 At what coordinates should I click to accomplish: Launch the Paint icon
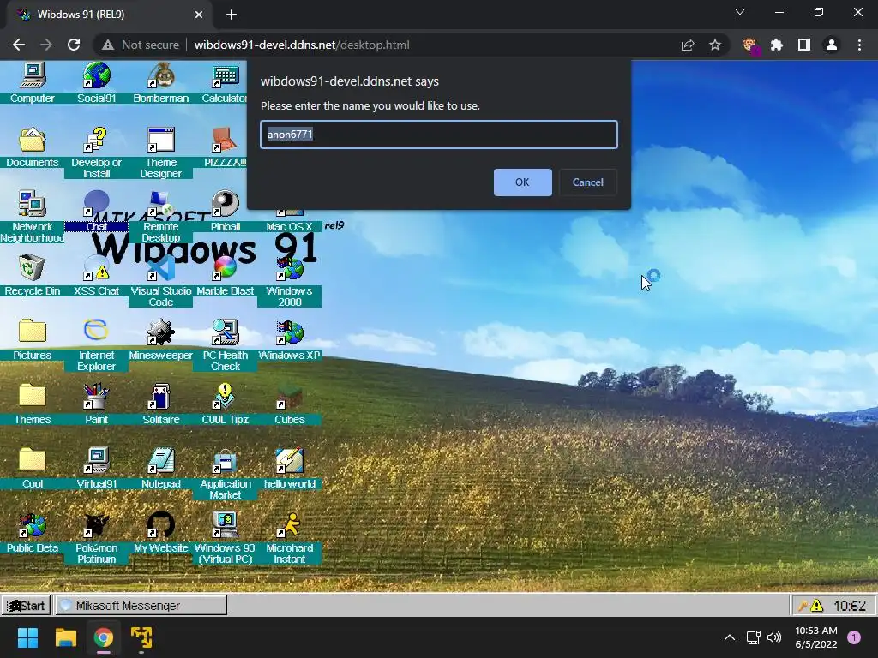(x=96, y=396)
